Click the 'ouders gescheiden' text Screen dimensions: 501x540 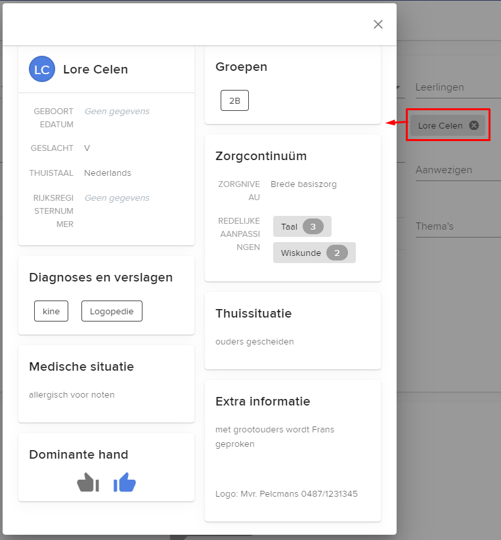click(x=255, y=342)
